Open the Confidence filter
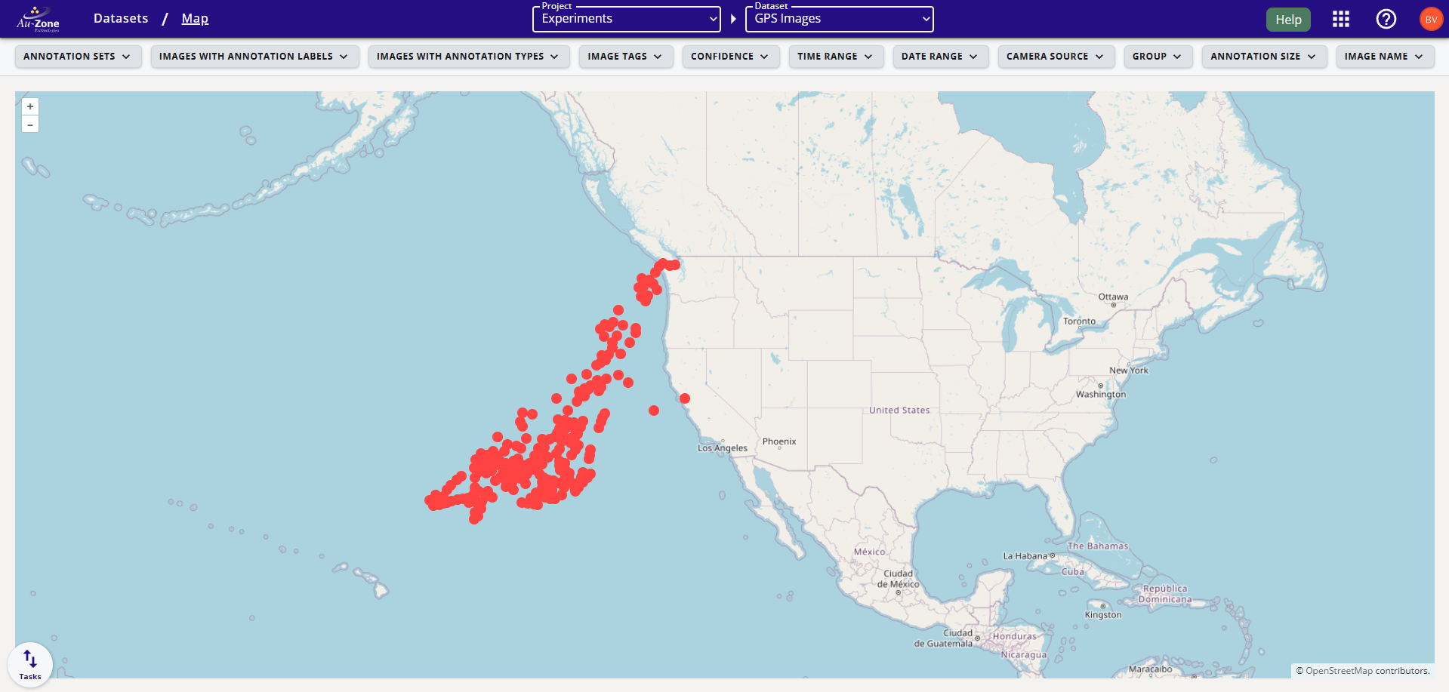The image size is (1449, 692). coord(729,56)
